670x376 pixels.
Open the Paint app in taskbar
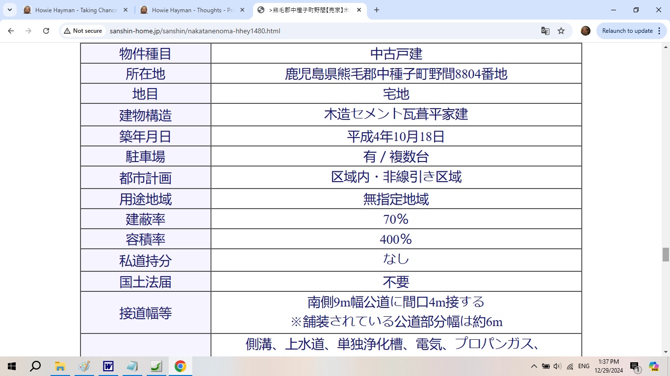84,366
